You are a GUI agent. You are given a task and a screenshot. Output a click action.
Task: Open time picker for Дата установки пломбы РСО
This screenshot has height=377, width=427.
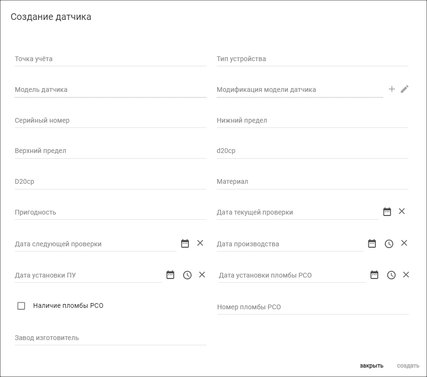pyautogui.click(x=391, y=275)
